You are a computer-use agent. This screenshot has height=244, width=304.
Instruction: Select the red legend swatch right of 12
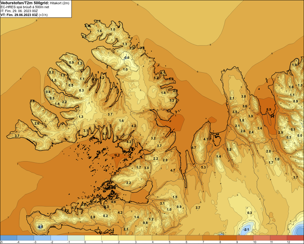tap(295, 238)
